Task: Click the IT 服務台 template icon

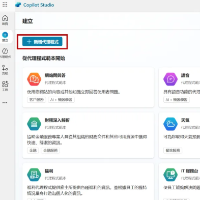Action: (170, 175)
